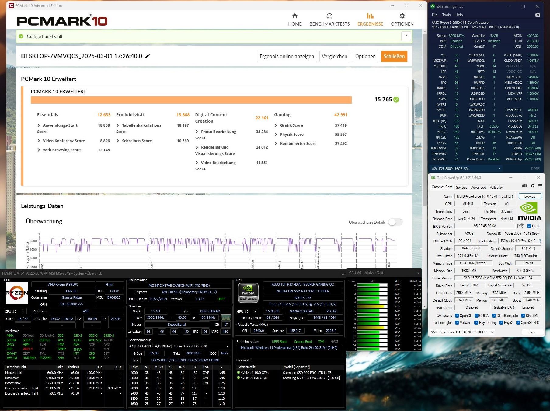Switch to GPU-Z Advanced tab
This screenshot has height=411, width=550.
point(479,188)
